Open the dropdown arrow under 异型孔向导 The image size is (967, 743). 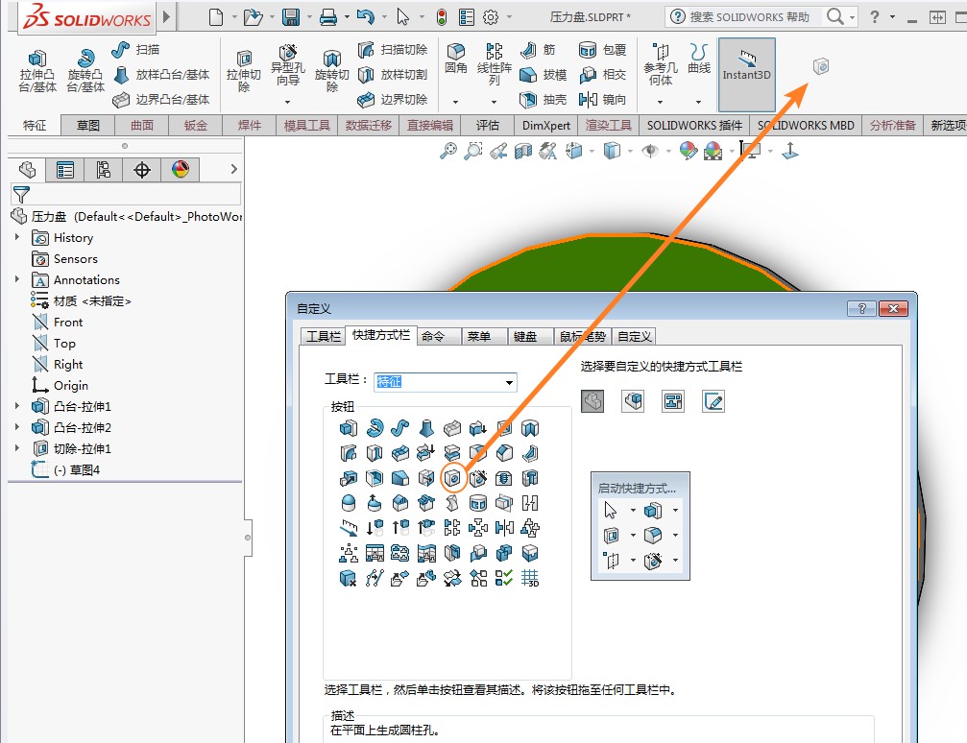pos(287,102)
